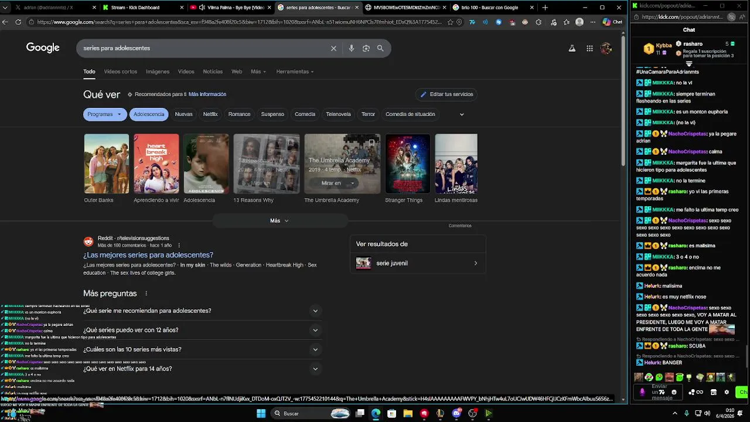
Task: Open the emoji picker in Kick chat
Action: click(674, 392)
